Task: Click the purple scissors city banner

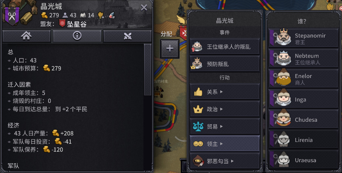Action: pos(12,16)
